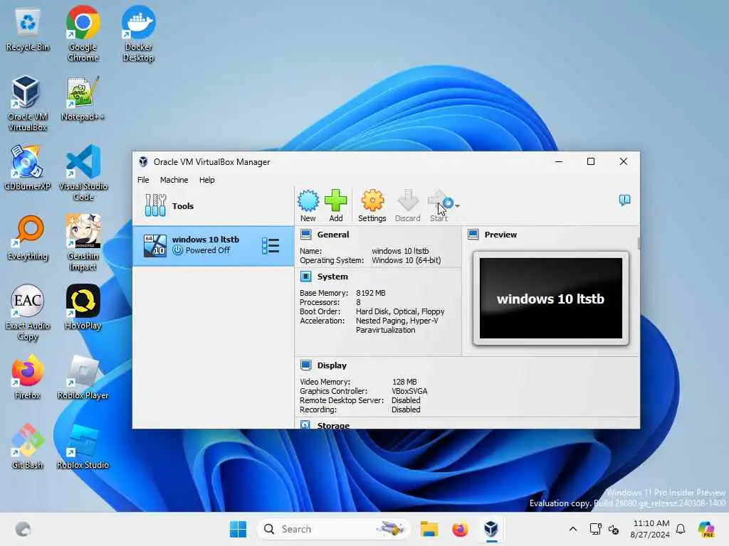The width and height of the screenshot is (729, 546).
Task: Open the Machine menu
Action: pos(174,180)
